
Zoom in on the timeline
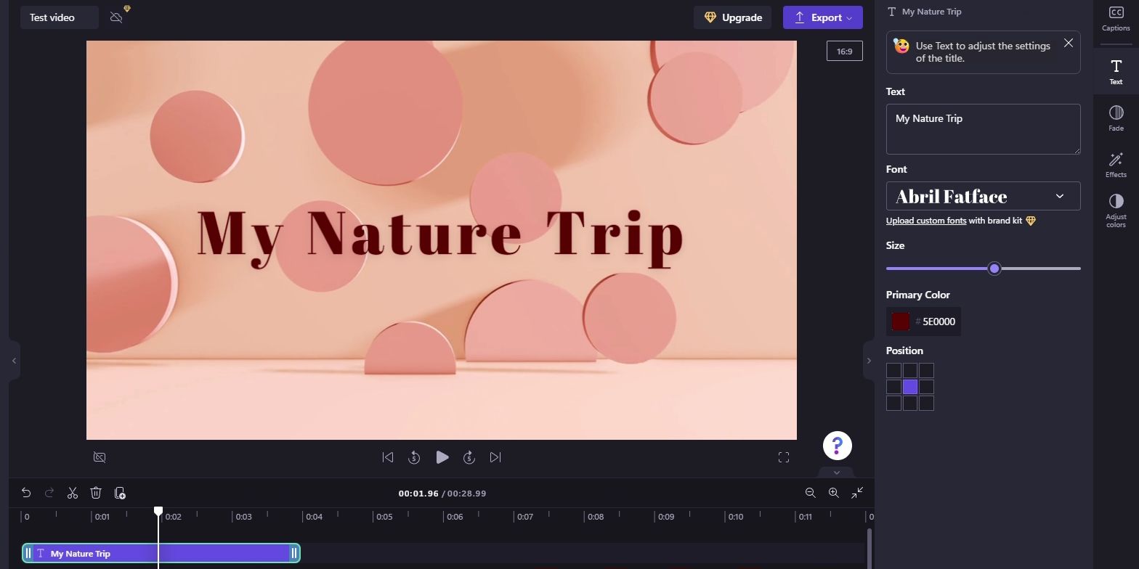coord(833,494)
